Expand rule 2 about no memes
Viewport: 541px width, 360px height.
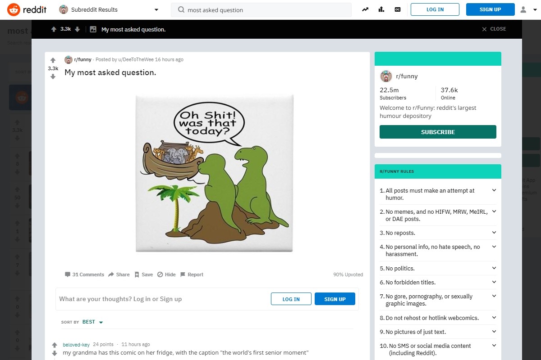pyautogui.click(x=494, y=211)
